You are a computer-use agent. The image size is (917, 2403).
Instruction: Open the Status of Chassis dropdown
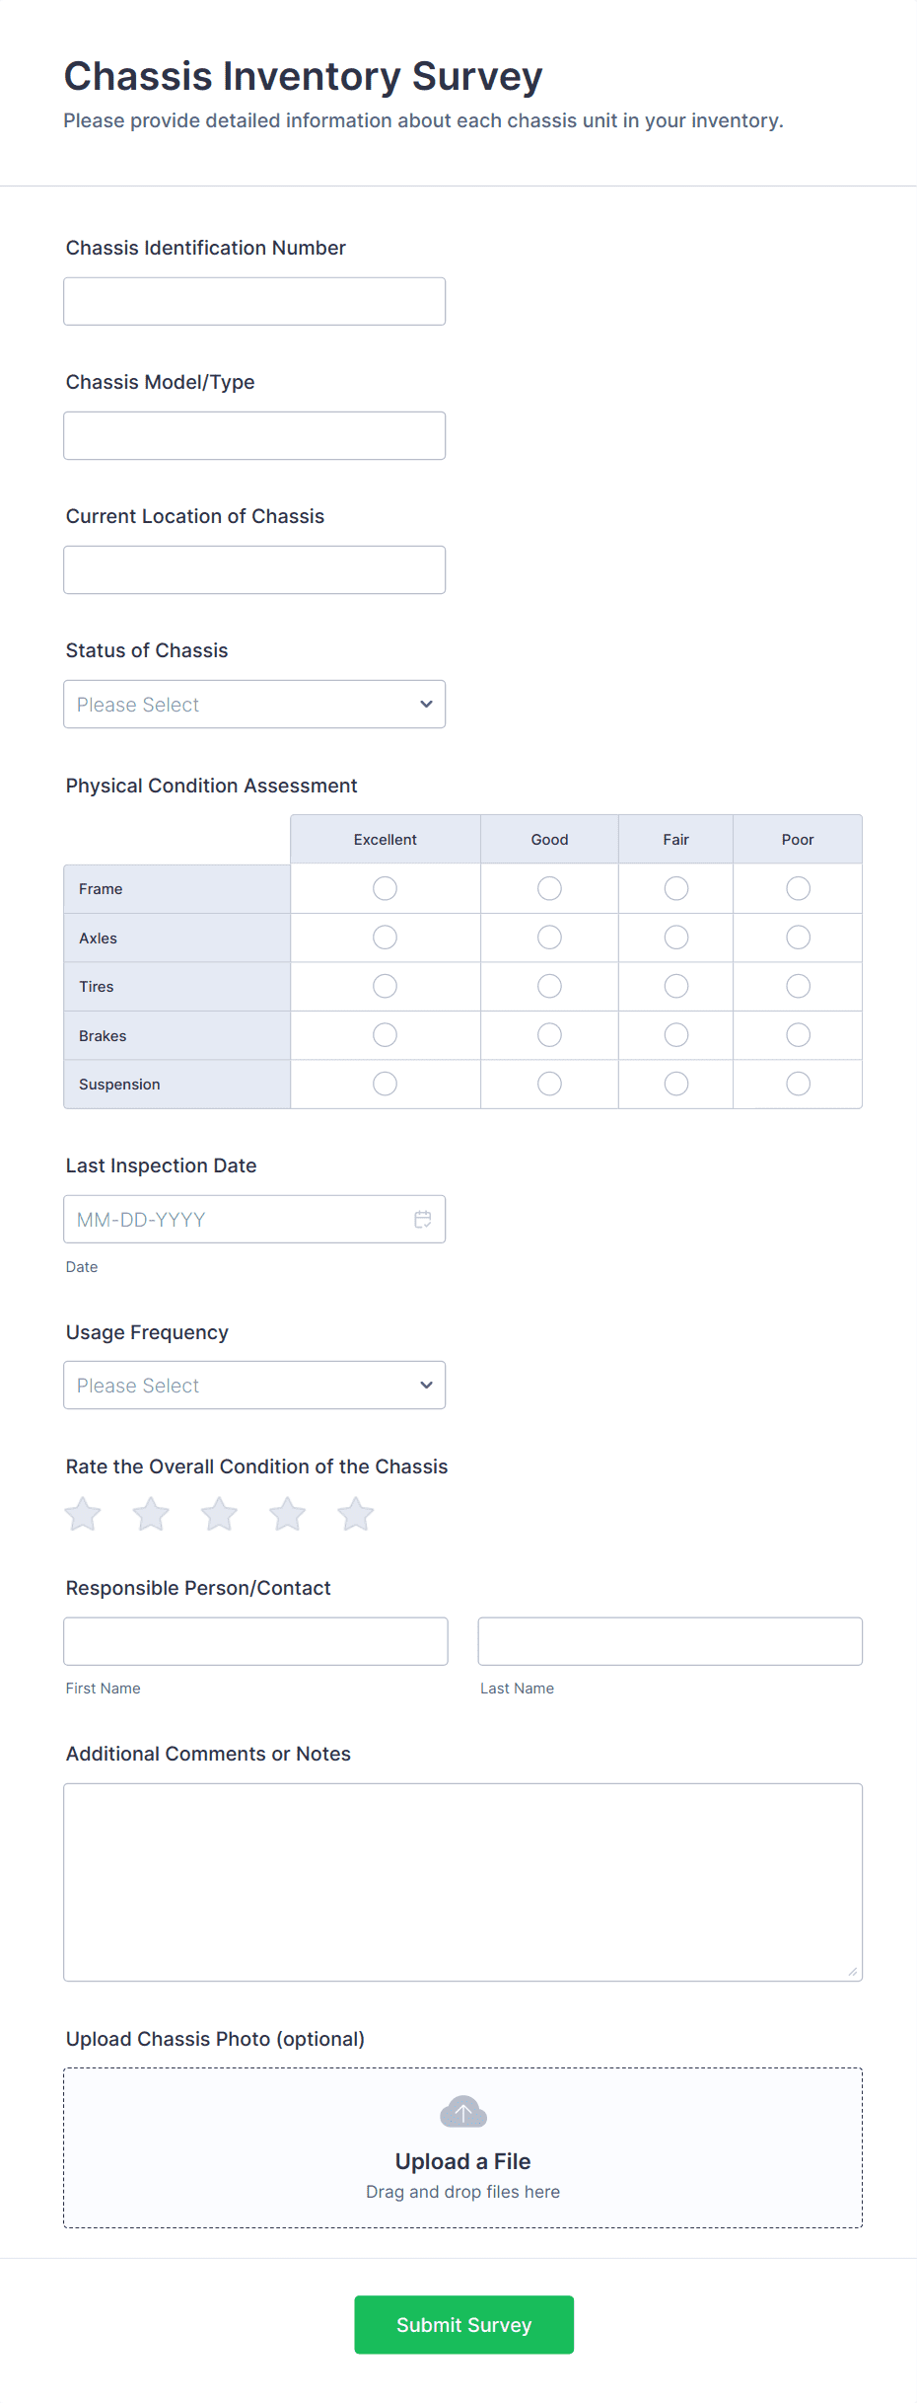tap(254, 705)
